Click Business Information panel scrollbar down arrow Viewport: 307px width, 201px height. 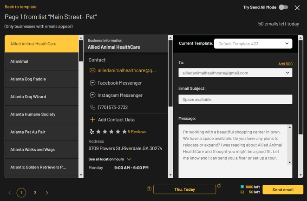click(x=170, y=175)
